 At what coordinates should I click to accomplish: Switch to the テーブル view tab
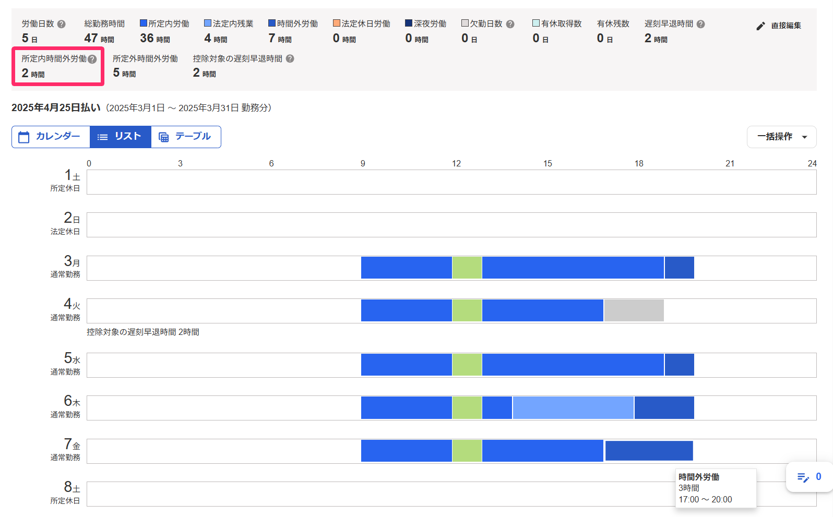pyautogui.click(x=186, y=137)
